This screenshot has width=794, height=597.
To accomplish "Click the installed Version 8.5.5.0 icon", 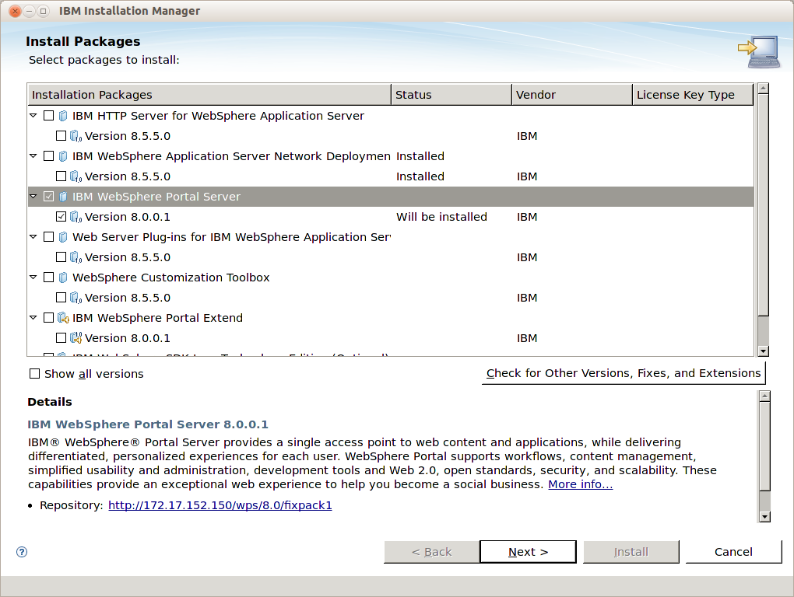I will click(76, 176).
